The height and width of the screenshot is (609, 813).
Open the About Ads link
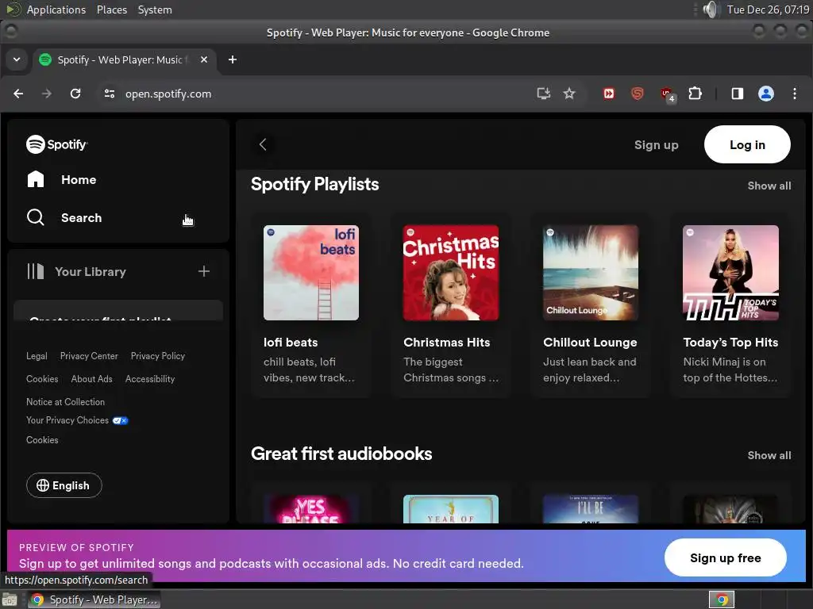tap(92, 378)
